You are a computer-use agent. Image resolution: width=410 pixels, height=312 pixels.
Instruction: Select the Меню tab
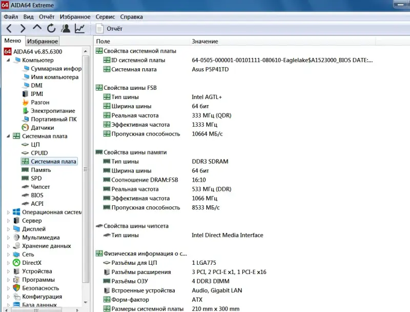coord(13,41)
